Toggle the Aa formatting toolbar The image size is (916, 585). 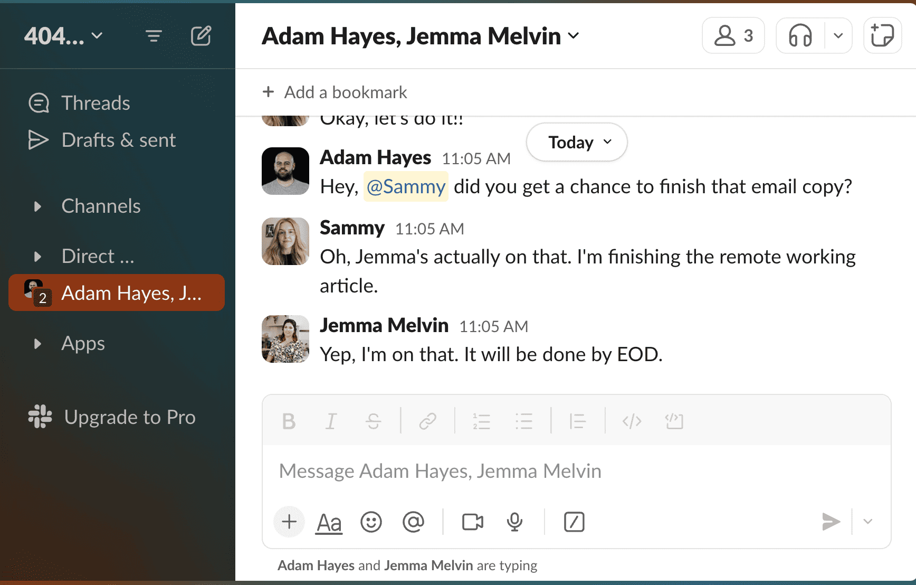[x=329, y=522]
